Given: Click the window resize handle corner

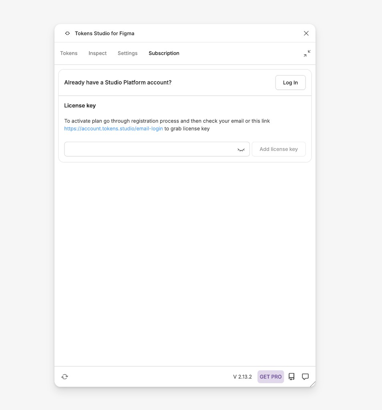Looking at the screenshot, I should pos(313,384).
